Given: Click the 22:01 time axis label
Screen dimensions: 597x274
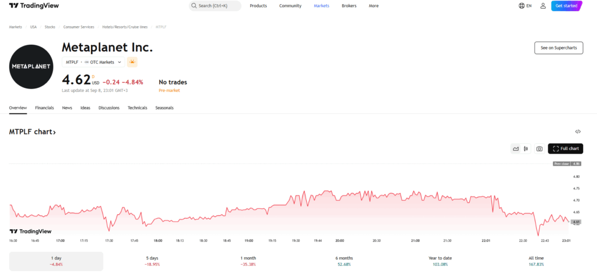Looking at the screenshot, I should click(x=486, y=241).
